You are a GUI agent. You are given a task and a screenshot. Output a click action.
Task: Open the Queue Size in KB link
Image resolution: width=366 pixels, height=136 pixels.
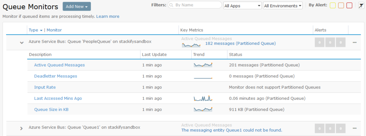pos(51,109)
